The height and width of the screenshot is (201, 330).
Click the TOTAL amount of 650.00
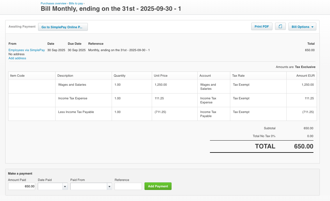point(303,146)
